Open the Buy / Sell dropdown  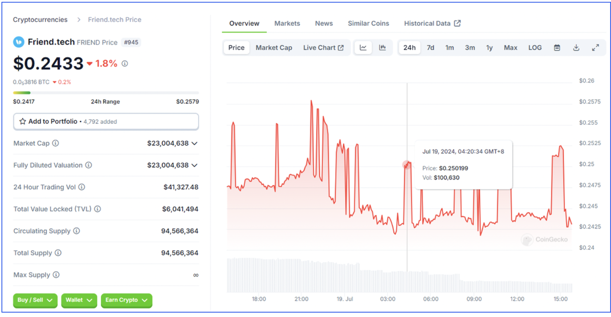[35, 300]
